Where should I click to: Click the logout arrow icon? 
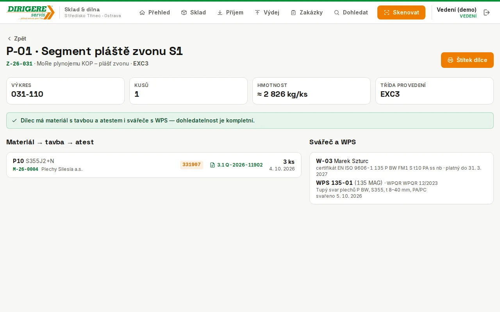(487, 12)
